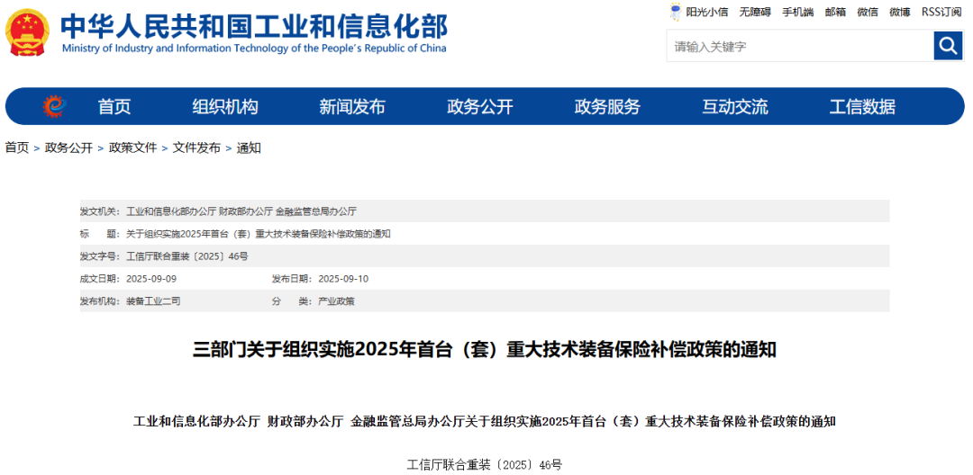The width and height of the screenshot is (973, 475).
Task: Focus the 请输入关键字 search field
Action: (800, 46)
